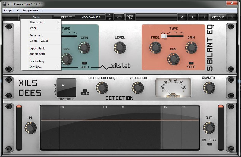
Task: Click the sibilant EQ TYPE slider handle
Action: (x=164, y=36)
